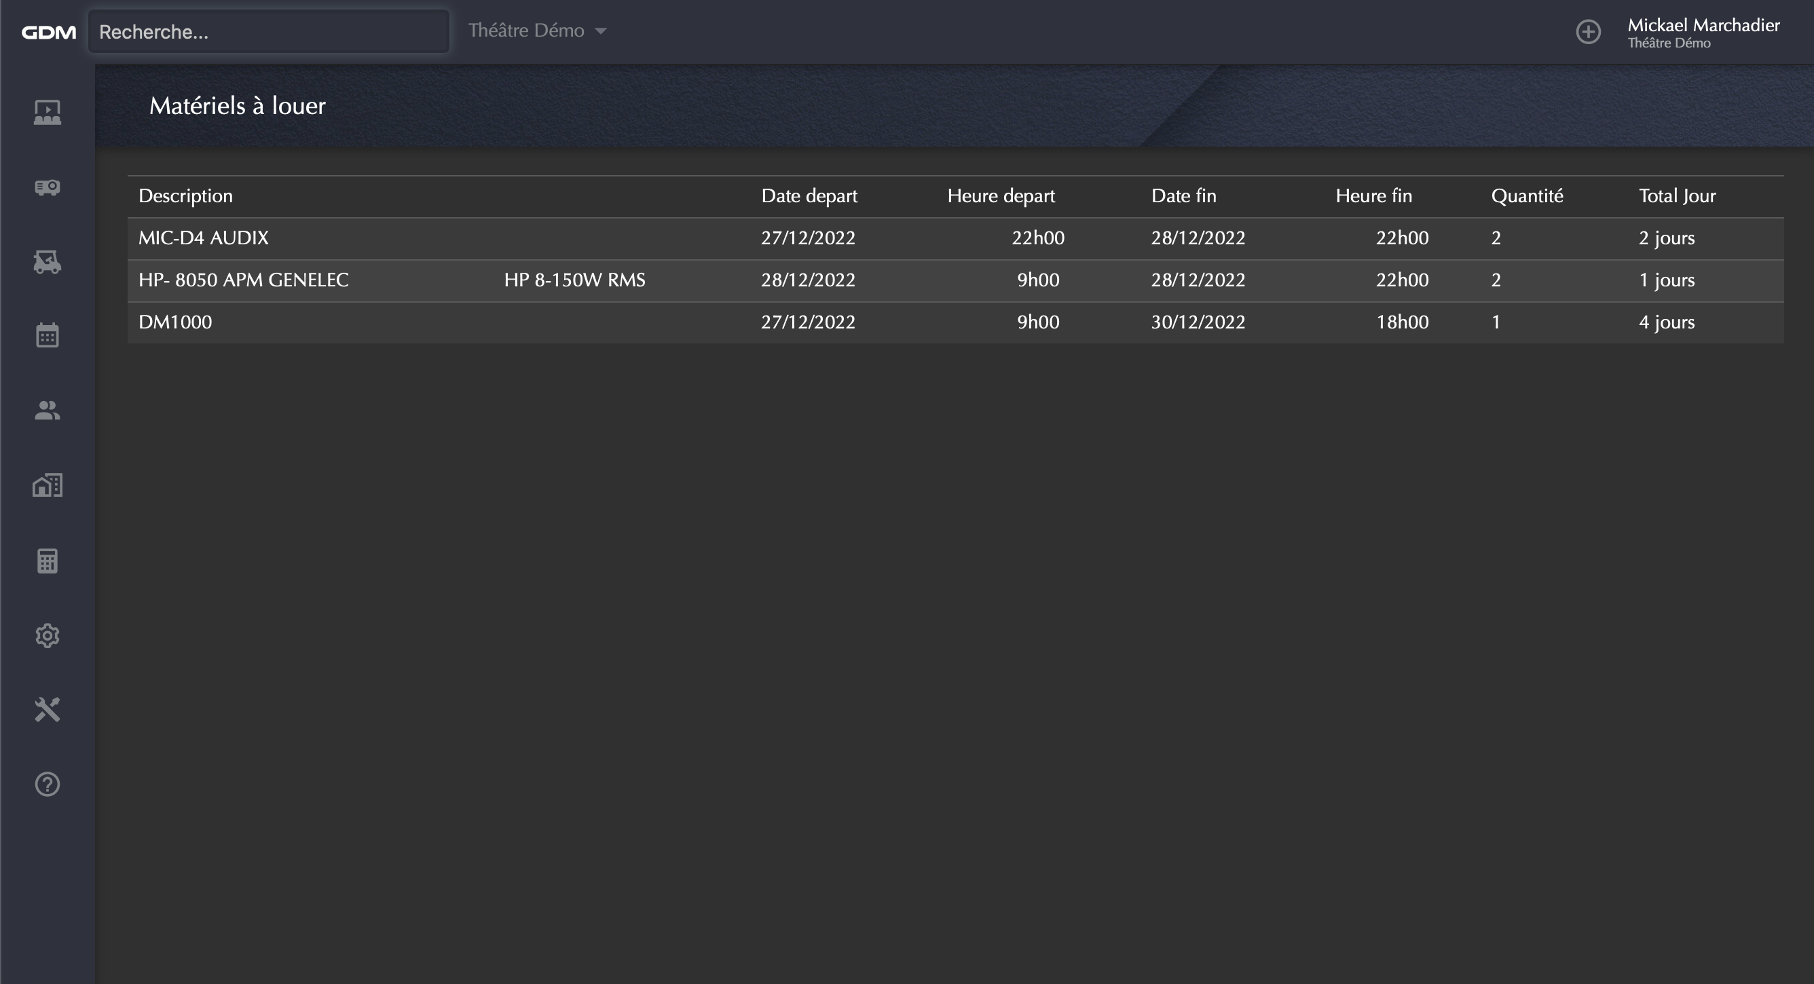This screenshot has width=1814, height=984.
Task: Click MIC-D4 AUDIX departure time 22h00
Action: 1038,238
